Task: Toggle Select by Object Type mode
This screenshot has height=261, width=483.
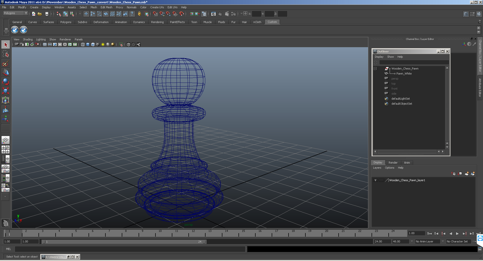Action: click(65, 14)
